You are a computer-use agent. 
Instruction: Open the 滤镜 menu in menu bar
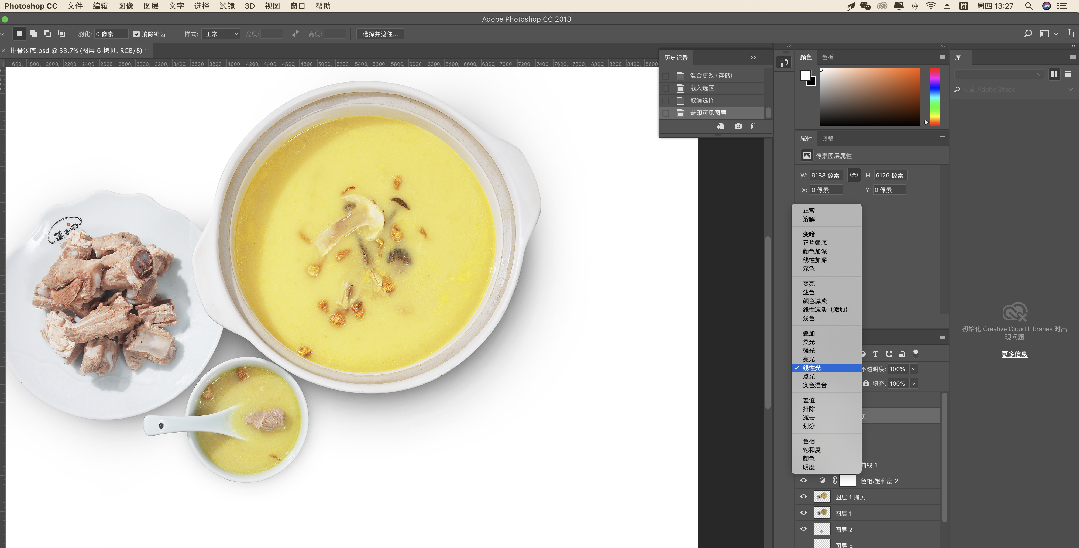pyautogui.click(x=226, y=6)
